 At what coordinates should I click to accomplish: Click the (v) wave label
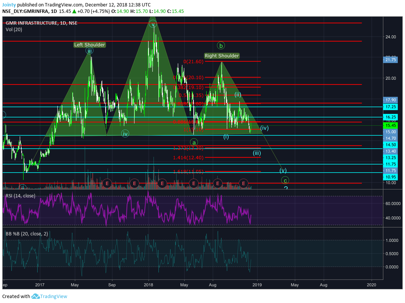click(283, 170)
